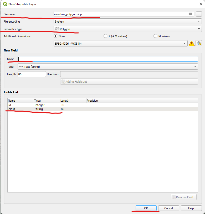Click the Length field showing 80
Screen dimensions: 205x214
click(32, 74)
